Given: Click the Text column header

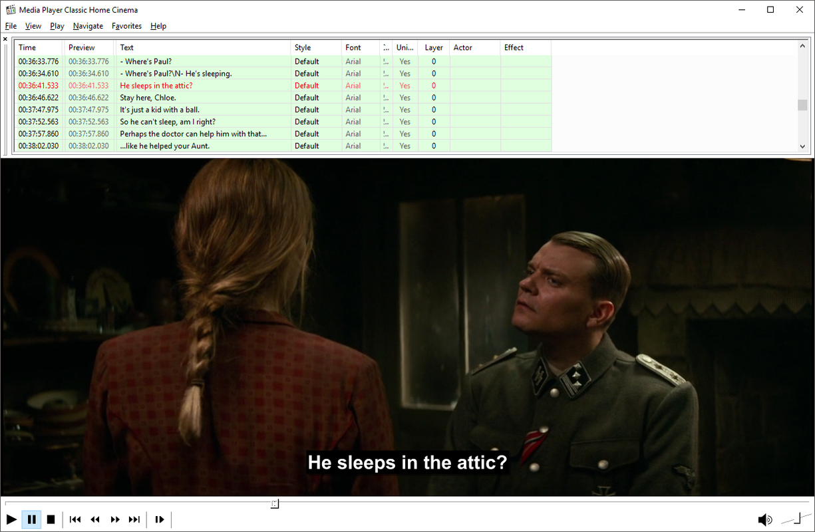Looking at the screenshot, I should [x=203, y=47].
